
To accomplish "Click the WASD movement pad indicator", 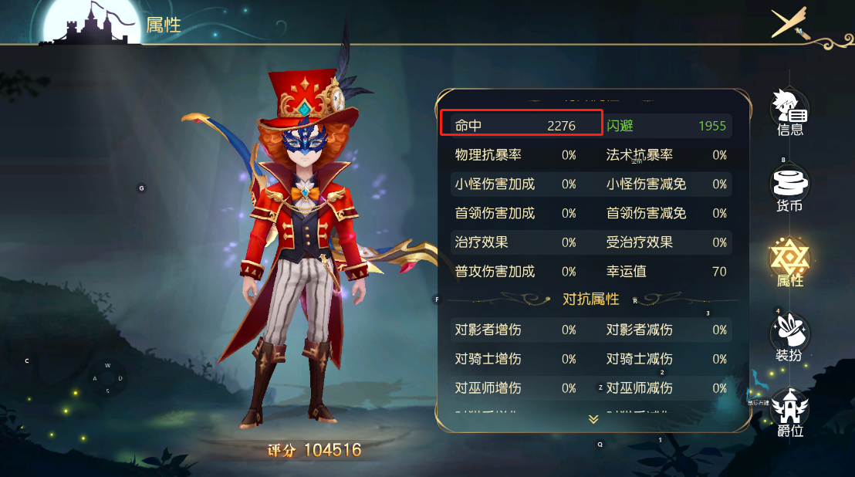I will (x=107, y=377).
